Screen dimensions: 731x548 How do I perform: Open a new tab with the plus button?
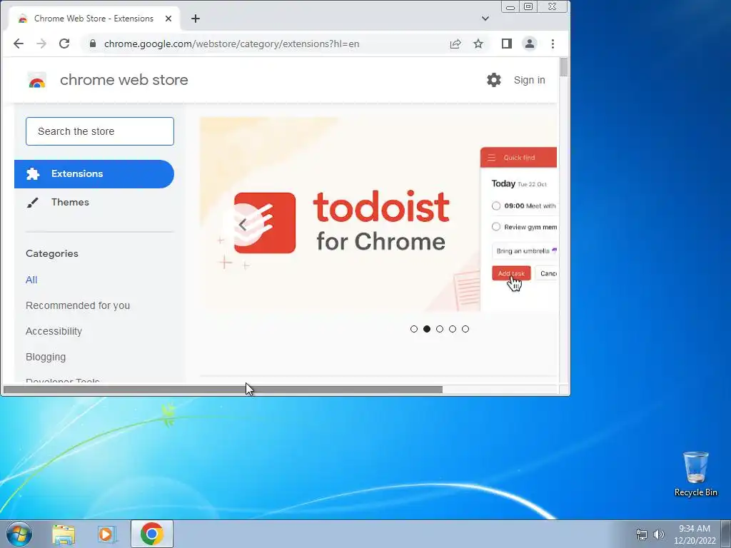[196, 19]
